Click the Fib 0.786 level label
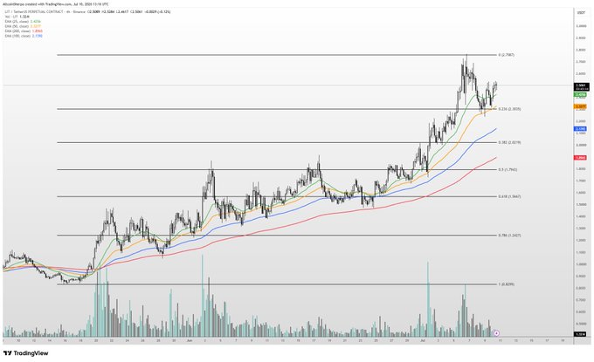The image size is (594, 362). 509,236
